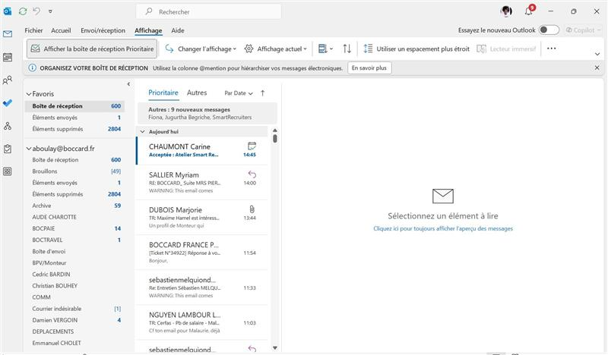Open the People contacts icon
Image resolution: width=608 pixels, height=355 pixels.
point(8,80)
